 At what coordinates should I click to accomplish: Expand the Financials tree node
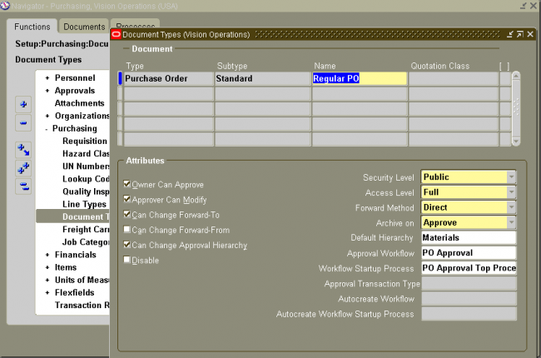[47, 255]
